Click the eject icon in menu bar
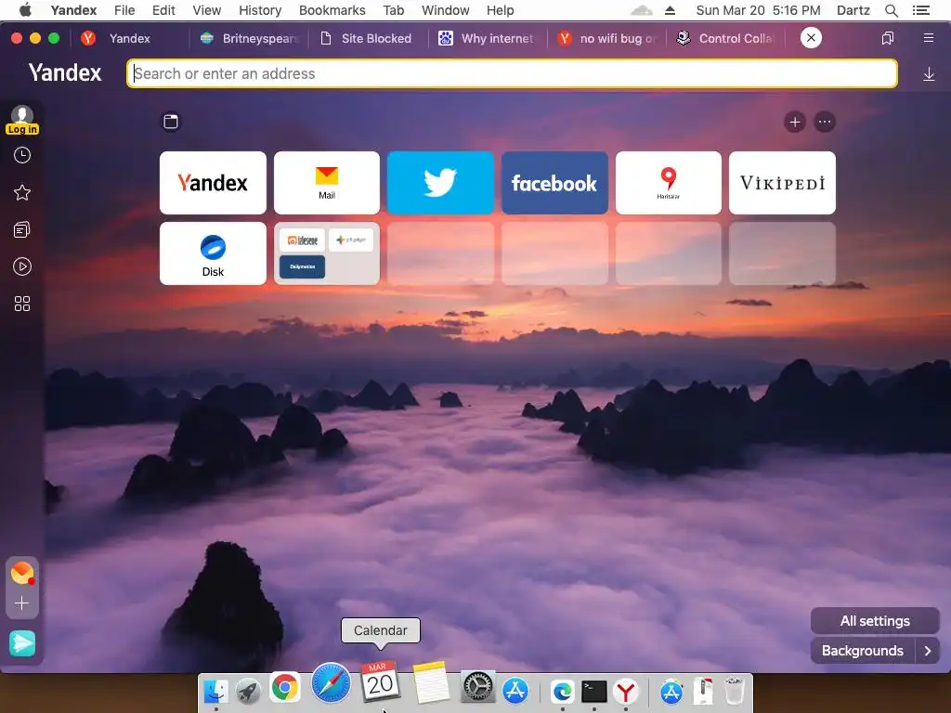 [x=670, y=10]
